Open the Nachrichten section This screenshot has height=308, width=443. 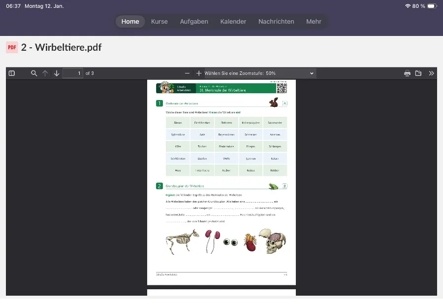tap(276, 21)
